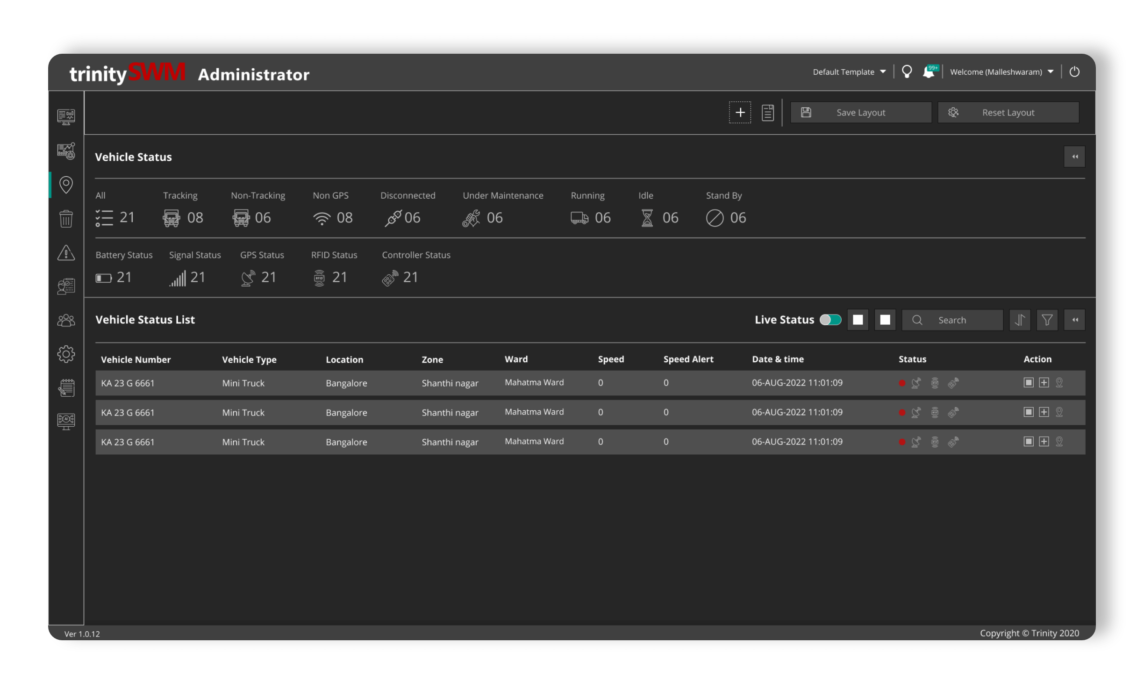Click Mini Truck in second row

[243, 412]
